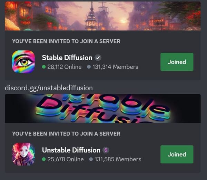Click the 131,314 Members count text
Image resolution: width=207 pixels, height=180 pixels.
coord(115,67)
